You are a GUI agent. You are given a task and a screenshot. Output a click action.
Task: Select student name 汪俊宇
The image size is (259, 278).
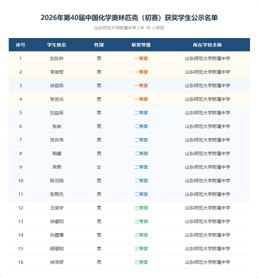point(57,208)
